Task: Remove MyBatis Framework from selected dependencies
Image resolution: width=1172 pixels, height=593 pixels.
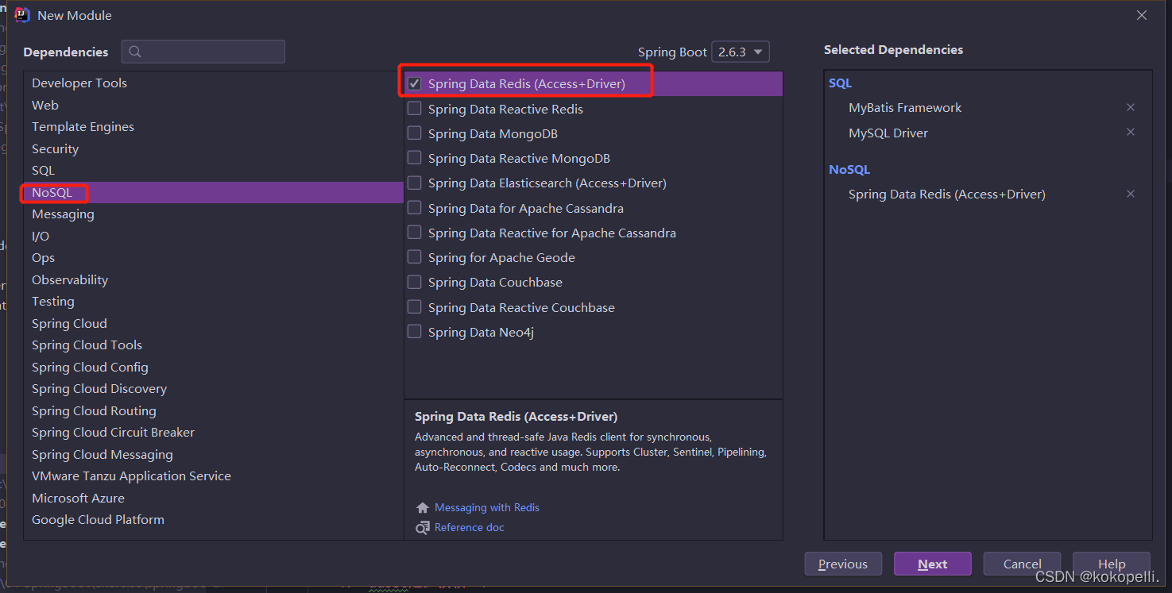Action: pos(1130,107)
